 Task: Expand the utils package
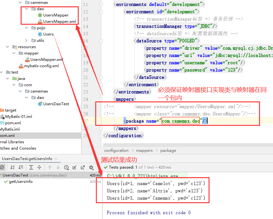coord(26,40)
